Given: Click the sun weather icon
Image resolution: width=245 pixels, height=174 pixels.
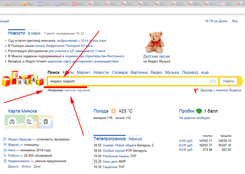Looking at the screenshot, I should pyautogui.click(x=113, y=111).
